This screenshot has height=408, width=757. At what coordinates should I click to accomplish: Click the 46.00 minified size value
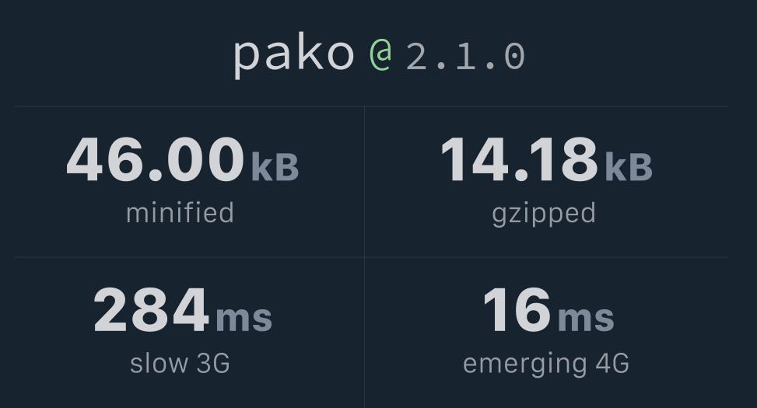click(156, 159)
